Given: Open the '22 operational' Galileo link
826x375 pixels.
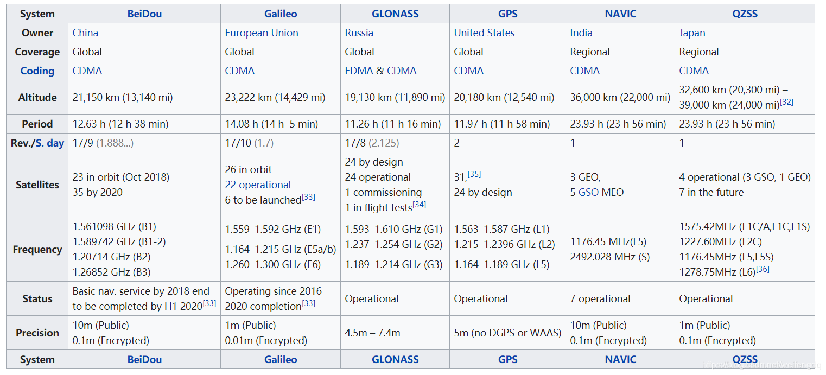Looking at the screenshot, I should coord(258,185).
